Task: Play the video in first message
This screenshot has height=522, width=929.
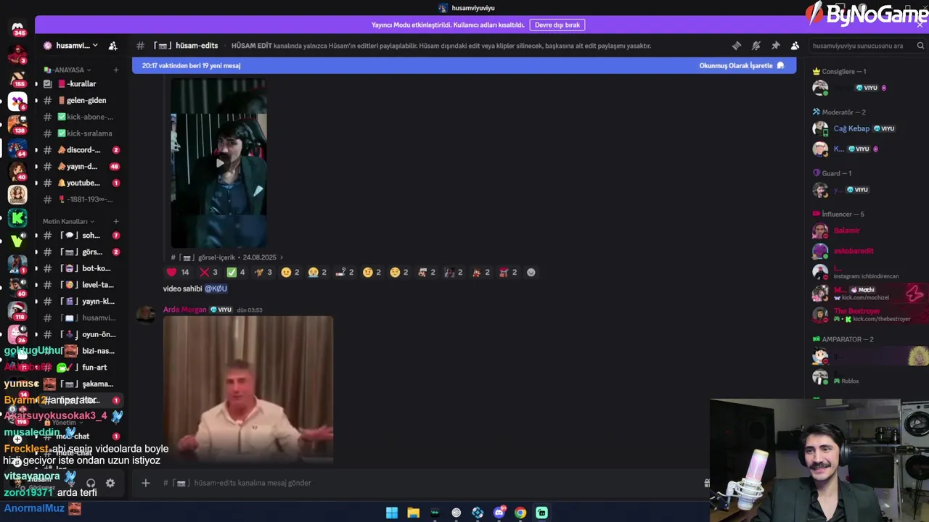Action: pos(219,163)
